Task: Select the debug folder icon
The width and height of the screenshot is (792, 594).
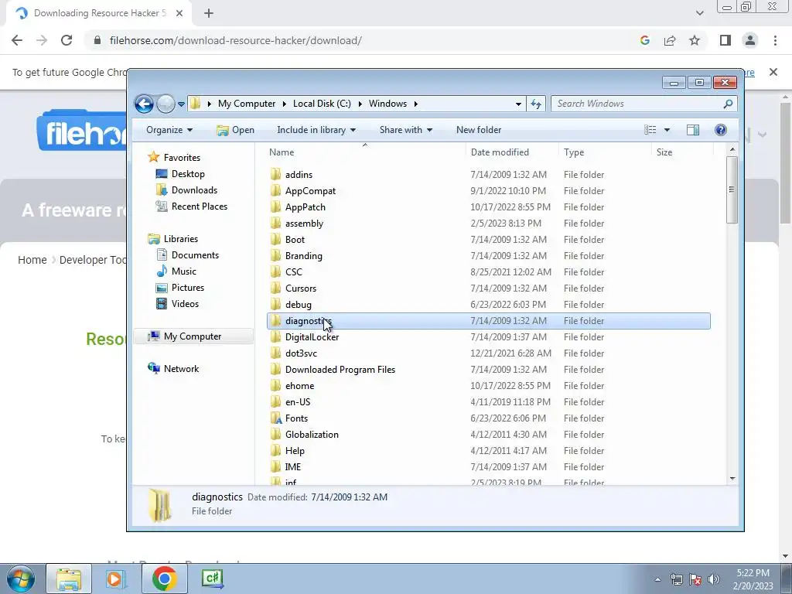Action: point(275,304)
